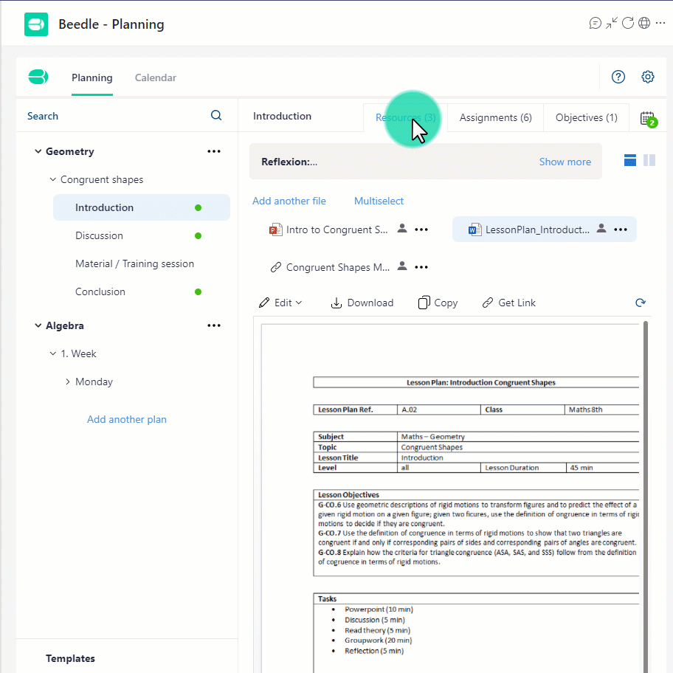This screenshot has width=673, height=673.
Task: Click person icon beside Congruent Shapes M...
Action: click(402, 266)
